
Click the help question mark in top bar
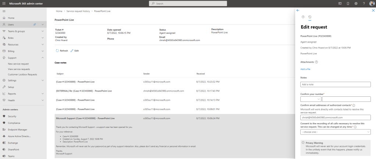point(364,3)
